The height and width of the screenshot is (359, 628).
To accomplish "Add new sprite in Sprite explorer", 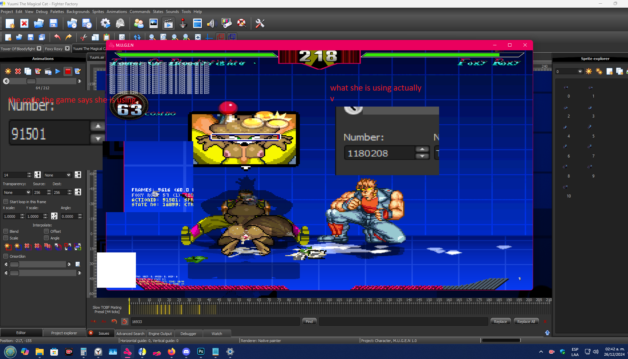I will click(589, 71).
